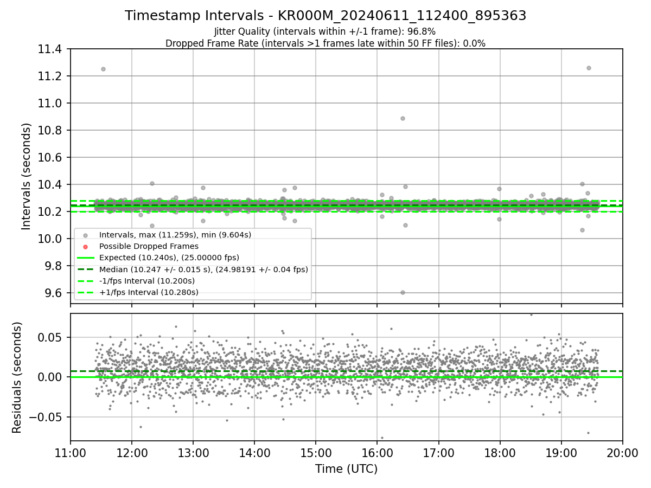This screenshot has height=488, width=651.
Task: Click the '20:00' x-axis tick label
Action: tap(622, 452)
